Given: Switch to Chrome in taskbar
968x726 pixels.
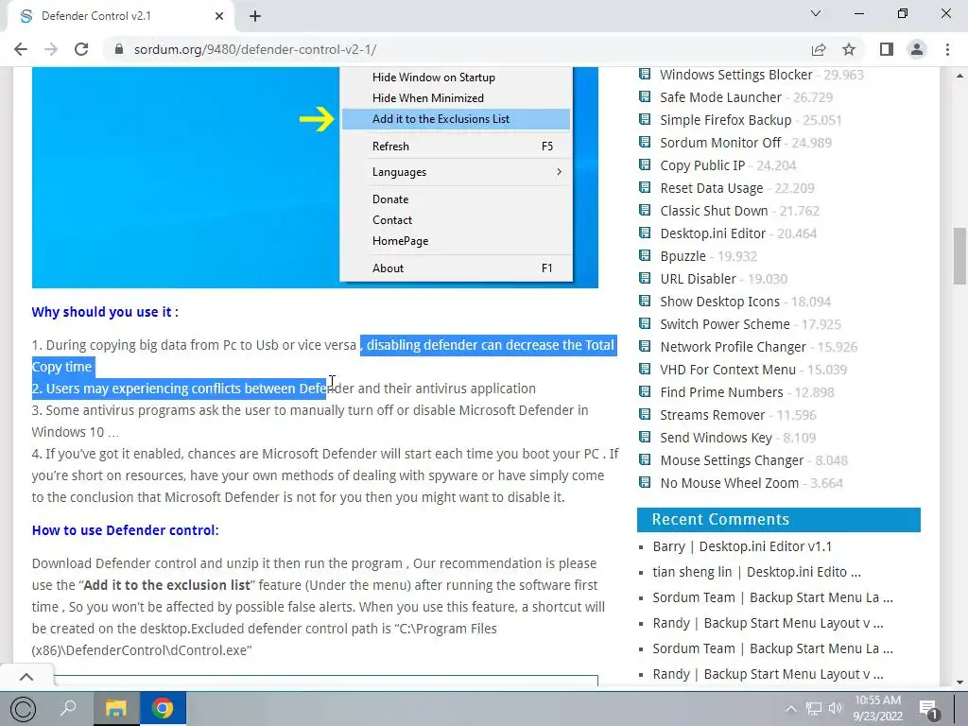Looking at the screenshot, I should 163,707.
